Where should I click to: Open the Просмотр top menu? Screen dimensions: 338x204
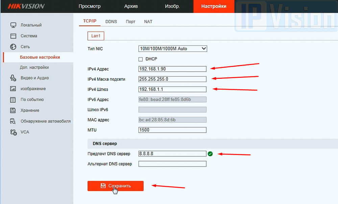click(90, 6)
